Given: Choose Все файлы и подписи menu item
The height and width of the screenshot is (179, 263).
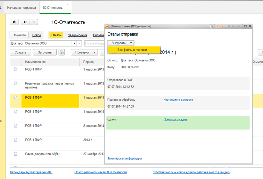Looking at the screenshot, I should coord(134,50).
